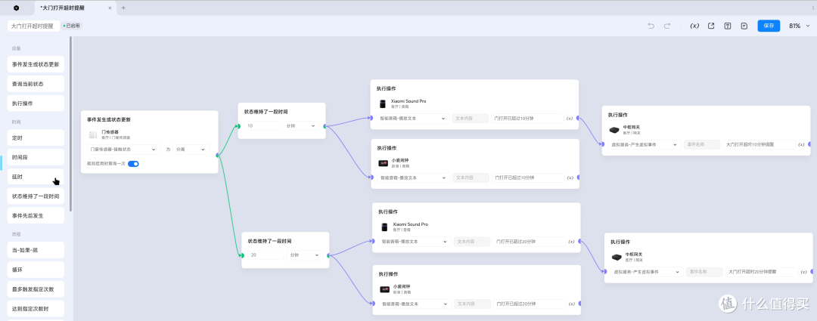Open 分钟 unit dropdown in 20-minute node

pos(305,255)
